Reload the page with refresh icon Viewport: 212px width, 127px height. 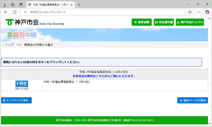[14, 12]
